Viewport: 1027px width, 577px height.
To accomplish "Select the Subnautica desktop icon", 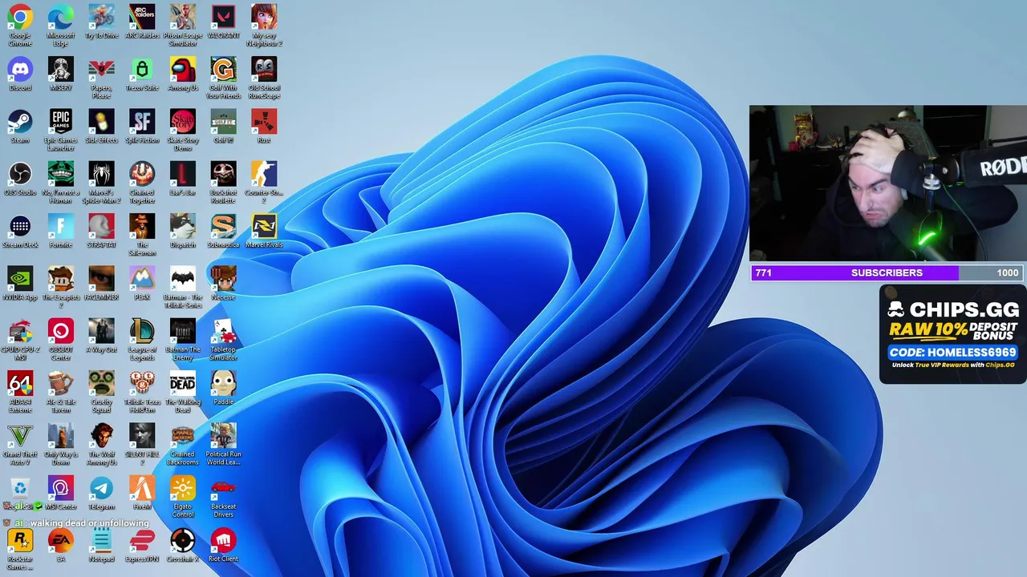I will [x=223, y=227].
